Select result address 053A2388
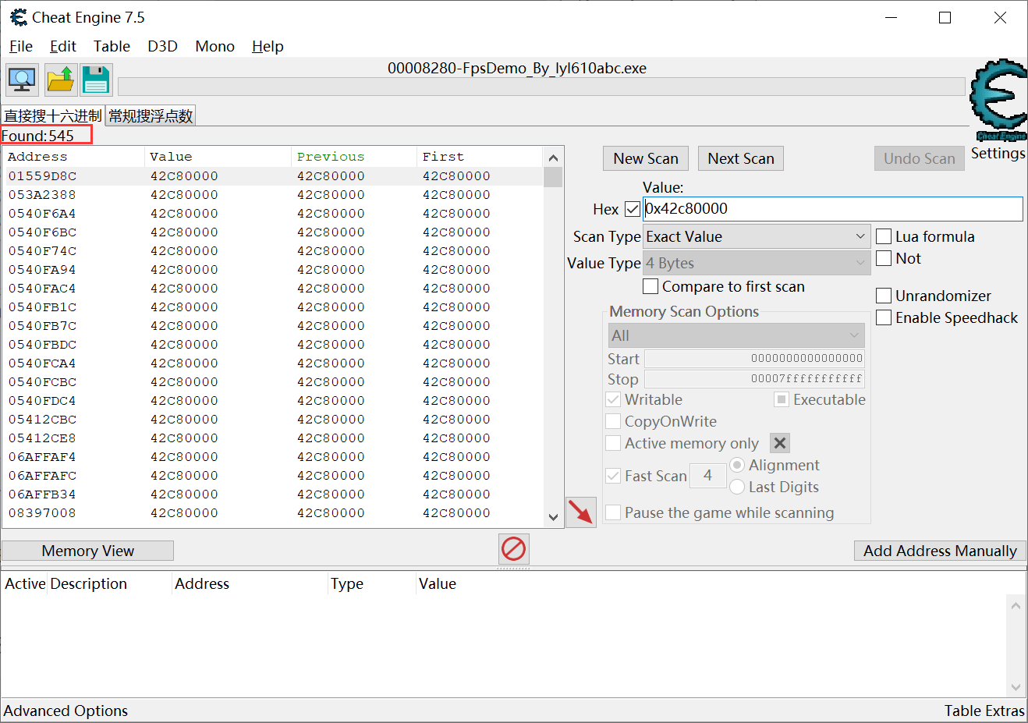Screen dimensions: 1028x723 coord(42,195)
